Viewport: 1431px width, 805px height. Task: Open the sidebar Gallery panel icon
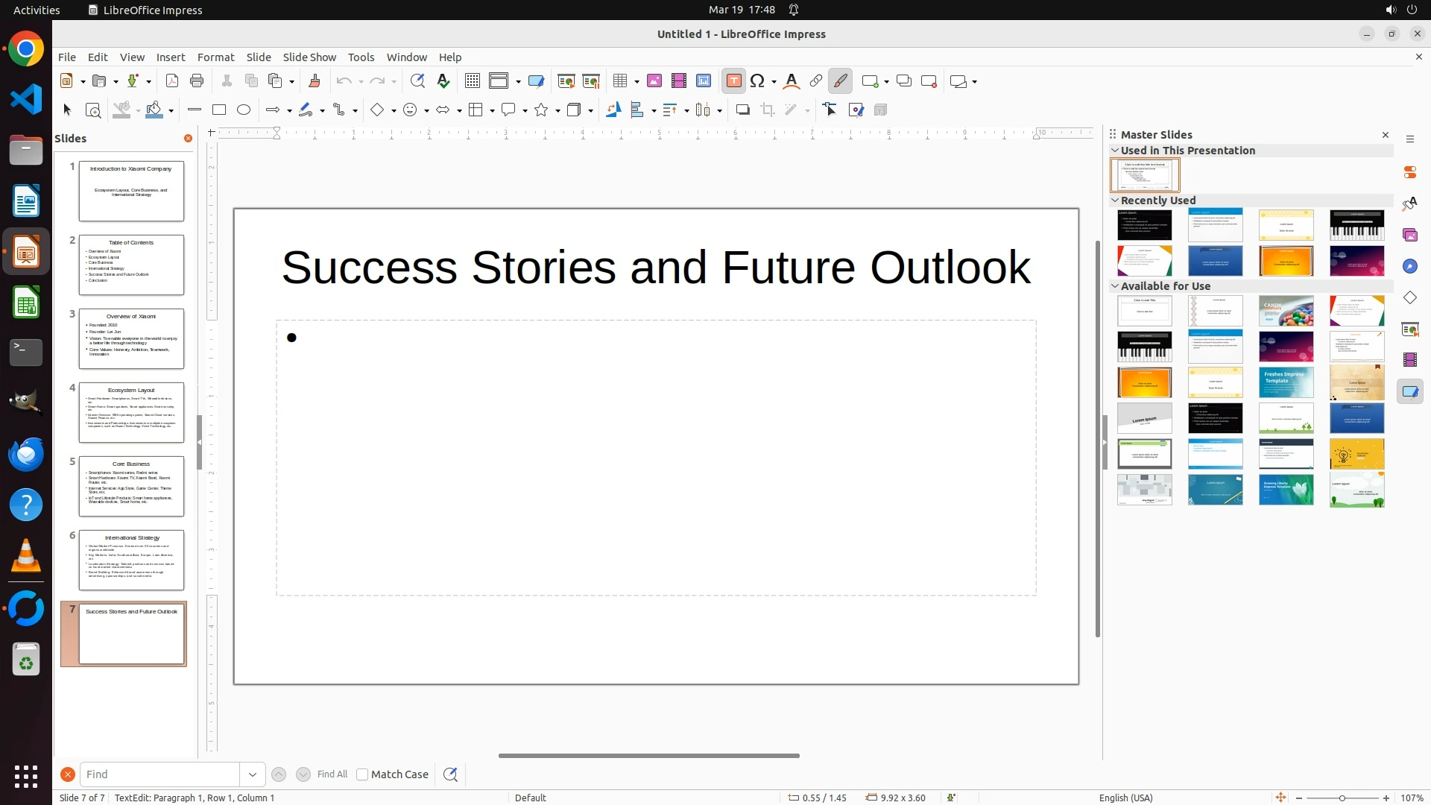1410,235
